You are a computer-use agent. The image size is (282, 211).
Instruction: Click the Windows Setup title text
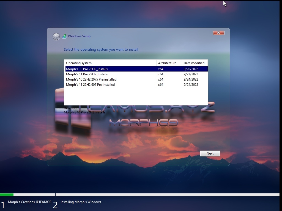tap(79, 36)
